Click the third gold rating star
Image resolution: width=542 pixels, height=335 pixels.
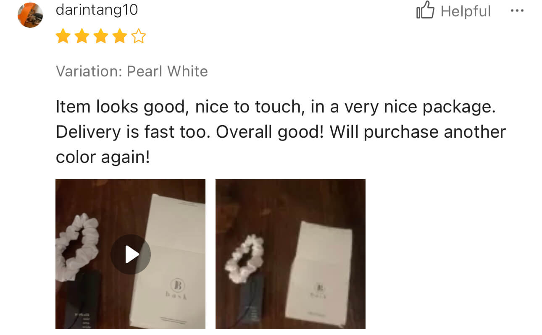(101, 37)
